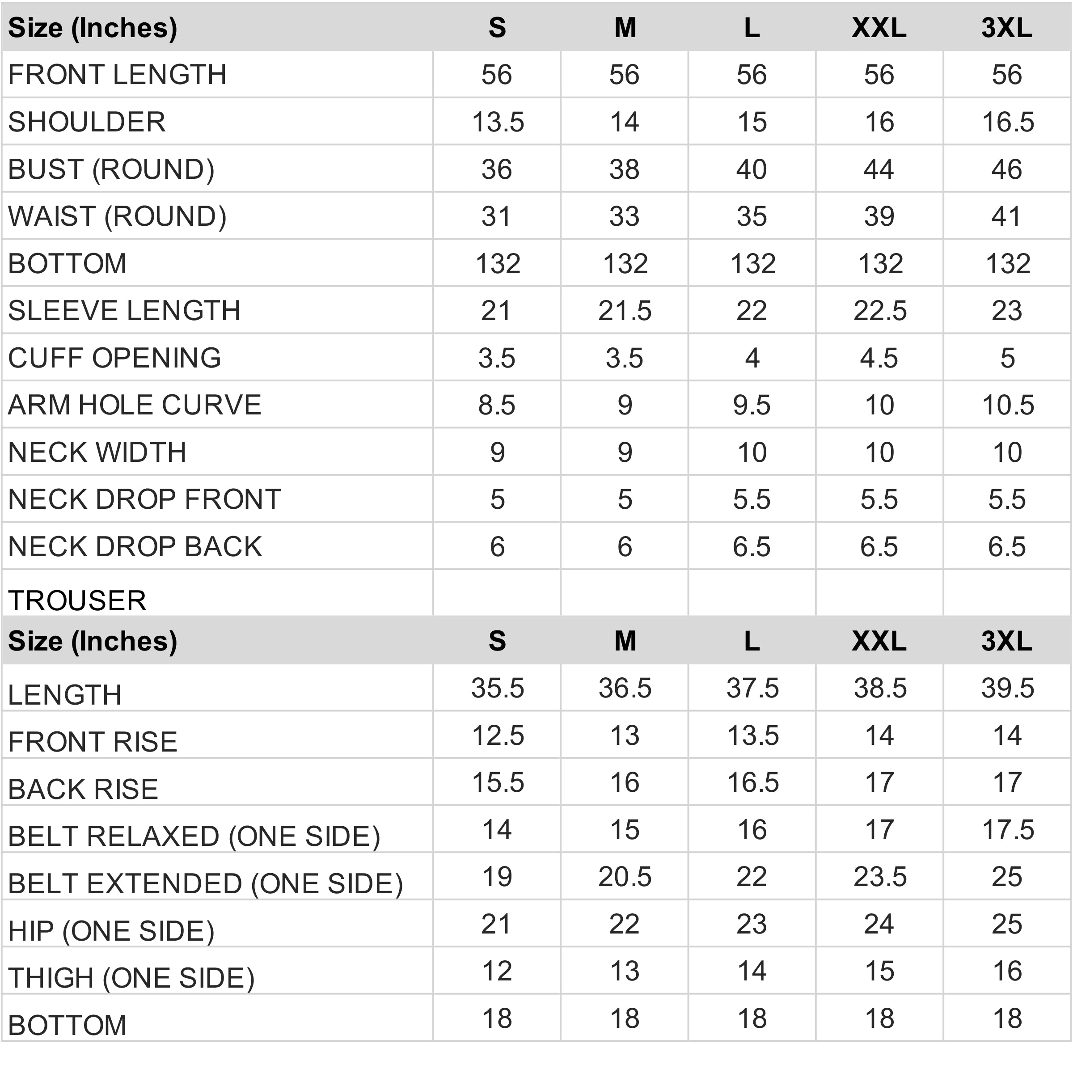The width and height of the screenshot is (1073, 1073).
Task: Click the BELT RELAXED (ONE SIDE) label
Action: tap(194, 836)
